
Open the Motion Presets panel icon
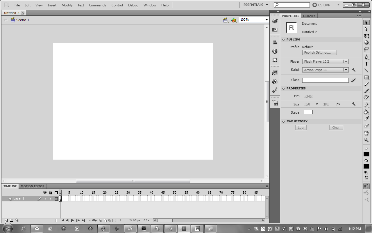tap(275, 90)
